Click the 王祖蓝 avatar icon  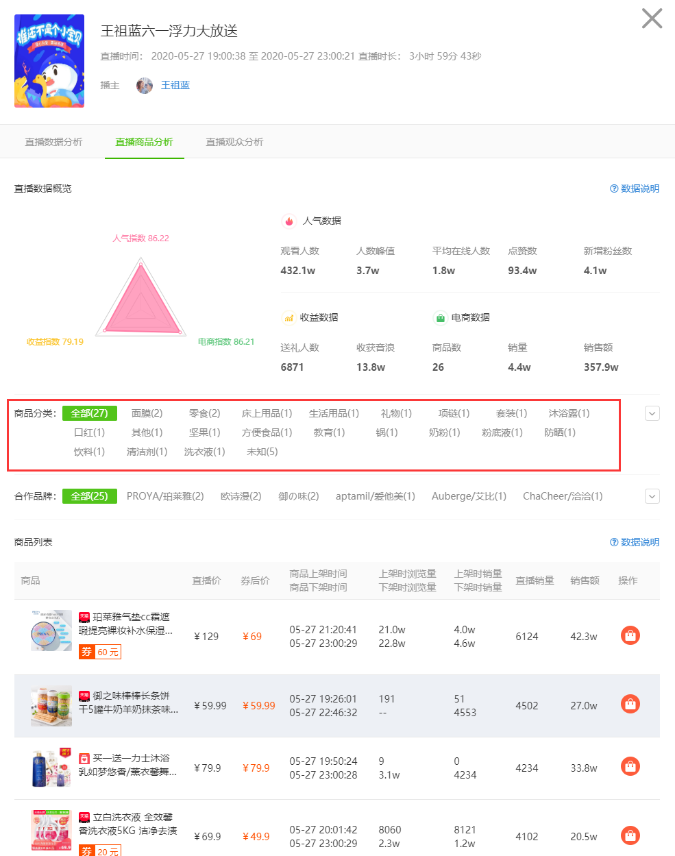tap(145, 85)
